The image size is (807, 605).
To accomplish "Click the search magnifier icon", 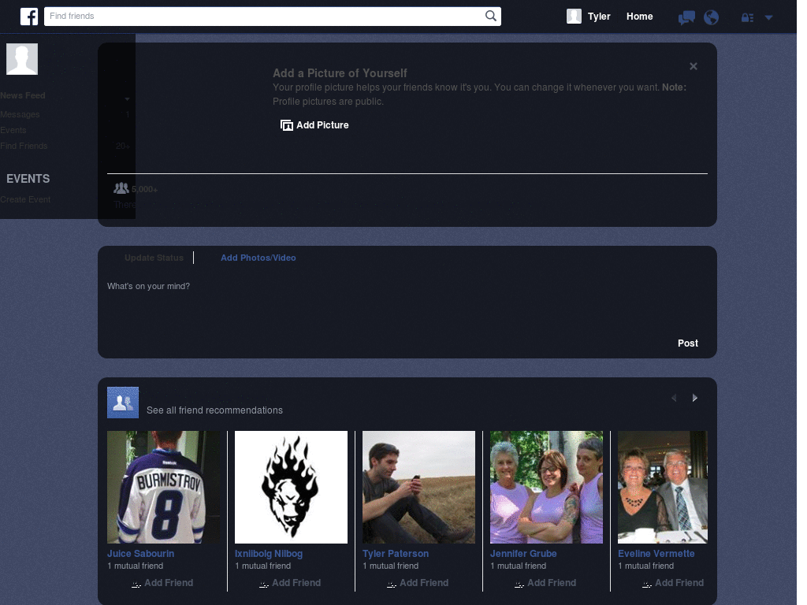I will click(490, 16).
